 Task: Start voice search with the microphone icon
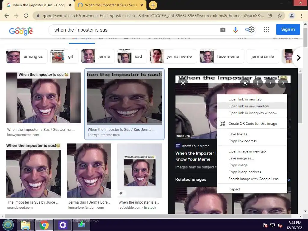235,30
